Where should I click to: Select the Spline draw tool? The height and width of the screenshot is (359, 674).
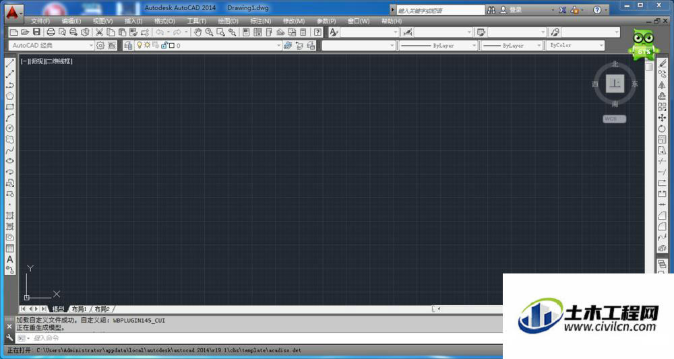(x=10, y=150)
